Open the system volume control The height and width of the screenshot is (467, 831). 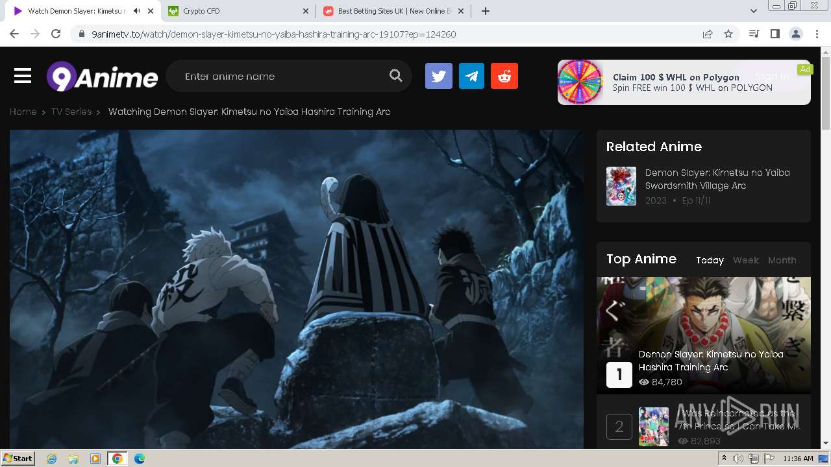point(738,459)
